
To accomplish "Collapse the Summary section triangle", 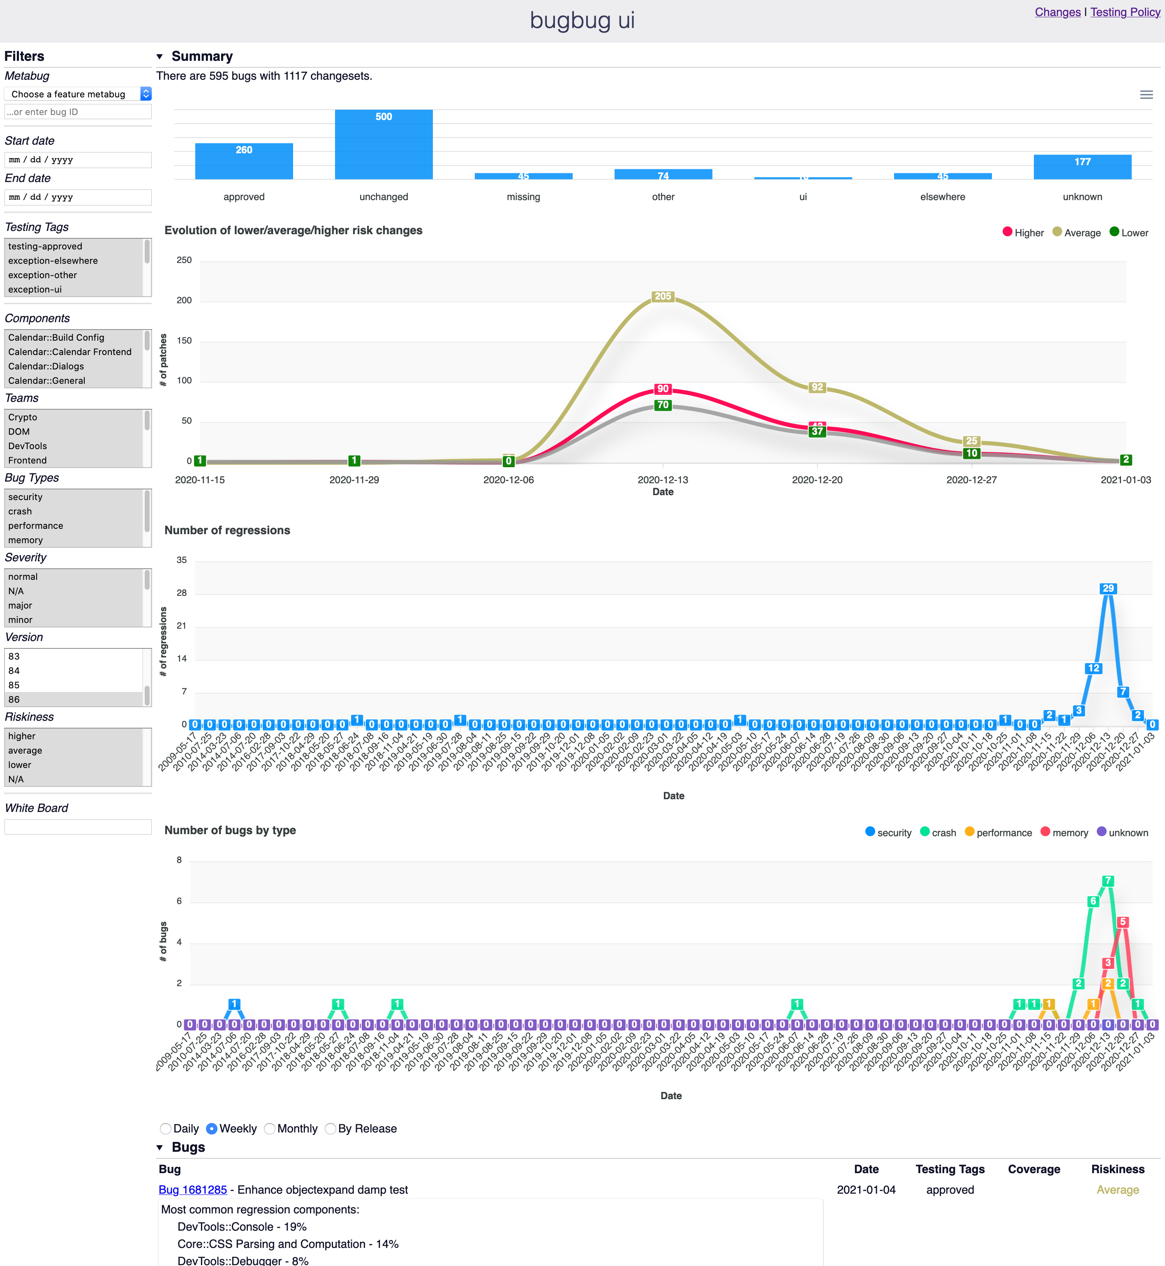I will coord(160,57).
